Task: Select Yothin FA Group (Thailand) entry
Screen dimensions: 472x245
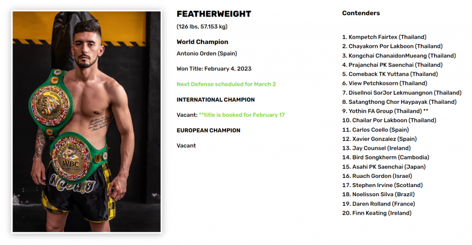Action: (385, 111)
